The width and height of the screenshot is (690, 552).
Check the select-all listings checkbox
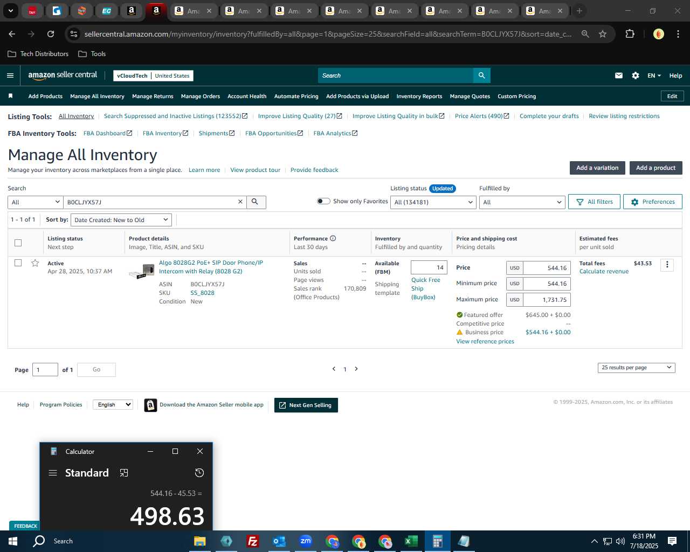pyautogui.click(x=18, y=243)
